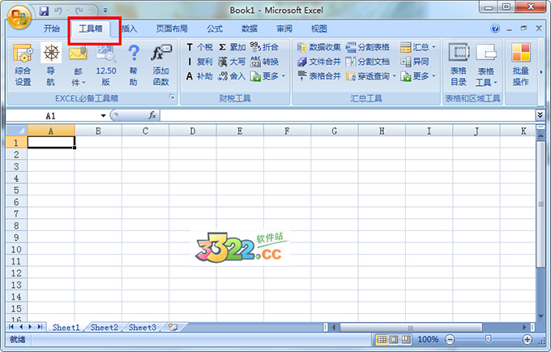Open the 页面布局 ribbon tab

pos(172,29)
